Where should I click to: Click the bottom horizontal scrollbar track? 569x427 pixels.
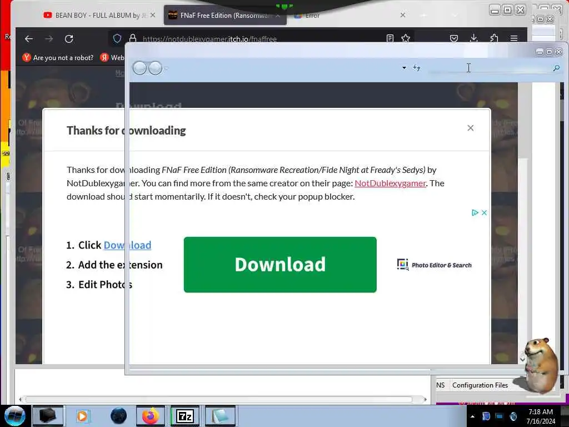coord(219,399)
